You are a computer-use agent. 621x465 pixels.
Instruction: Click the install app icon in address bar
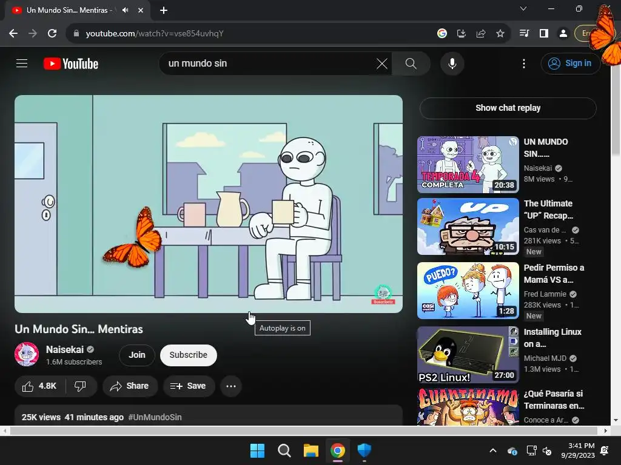coord(462,34)
